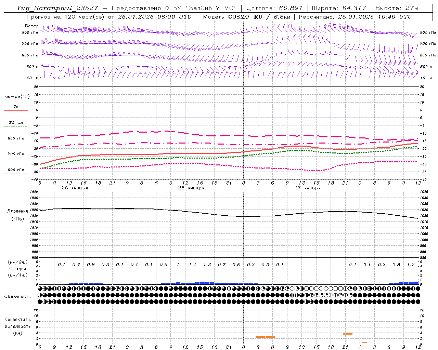Click the provider text 'ФГБУ "ЗапСиб УГМС"'

point(201,8)
